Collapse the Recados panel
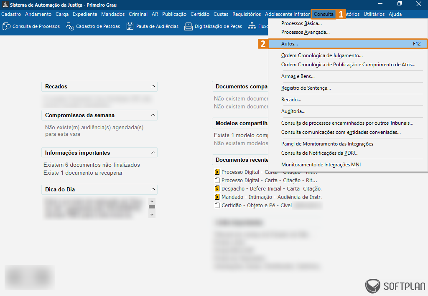This screenshot has width=428, height=296. click(153, 86)
